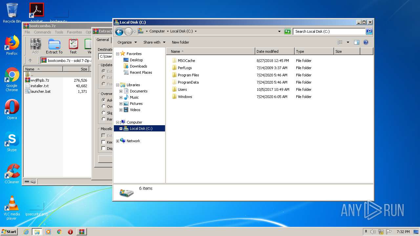Open VLC media player desktop shortcut
The image size is (420, 236).
12,208
